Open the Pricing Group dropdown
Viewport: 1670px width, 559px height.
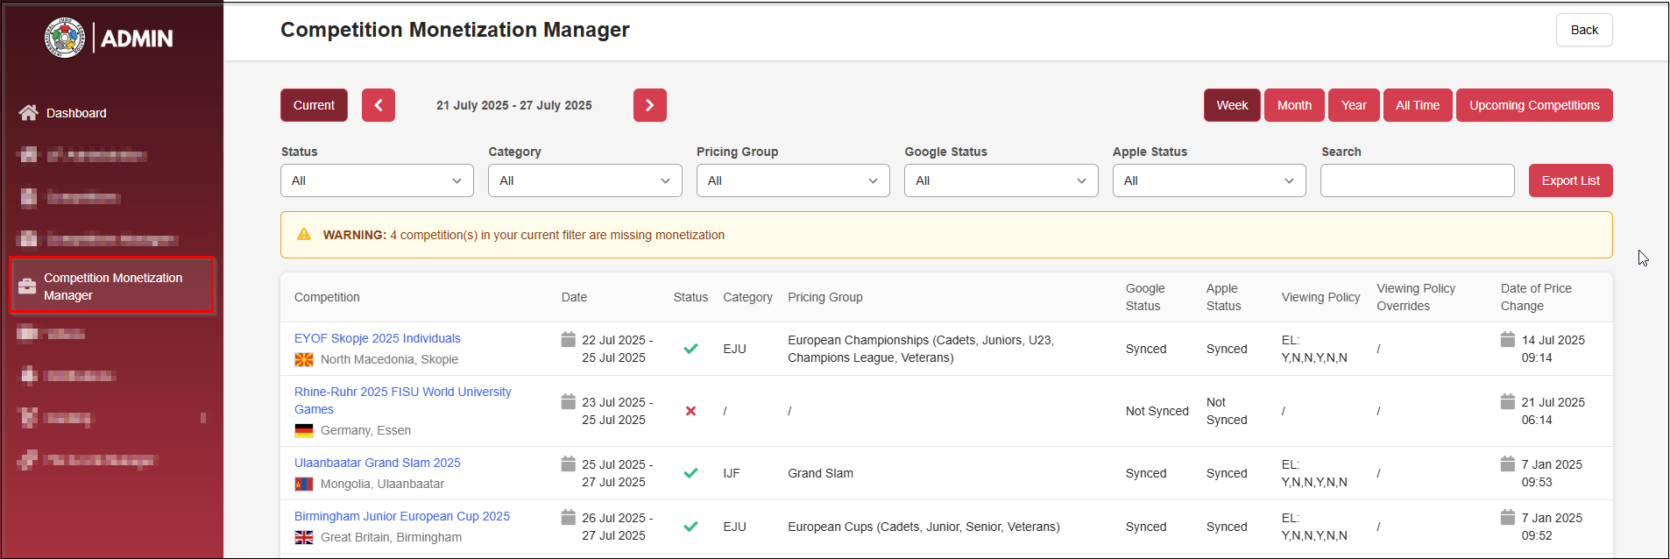[792, 180]
